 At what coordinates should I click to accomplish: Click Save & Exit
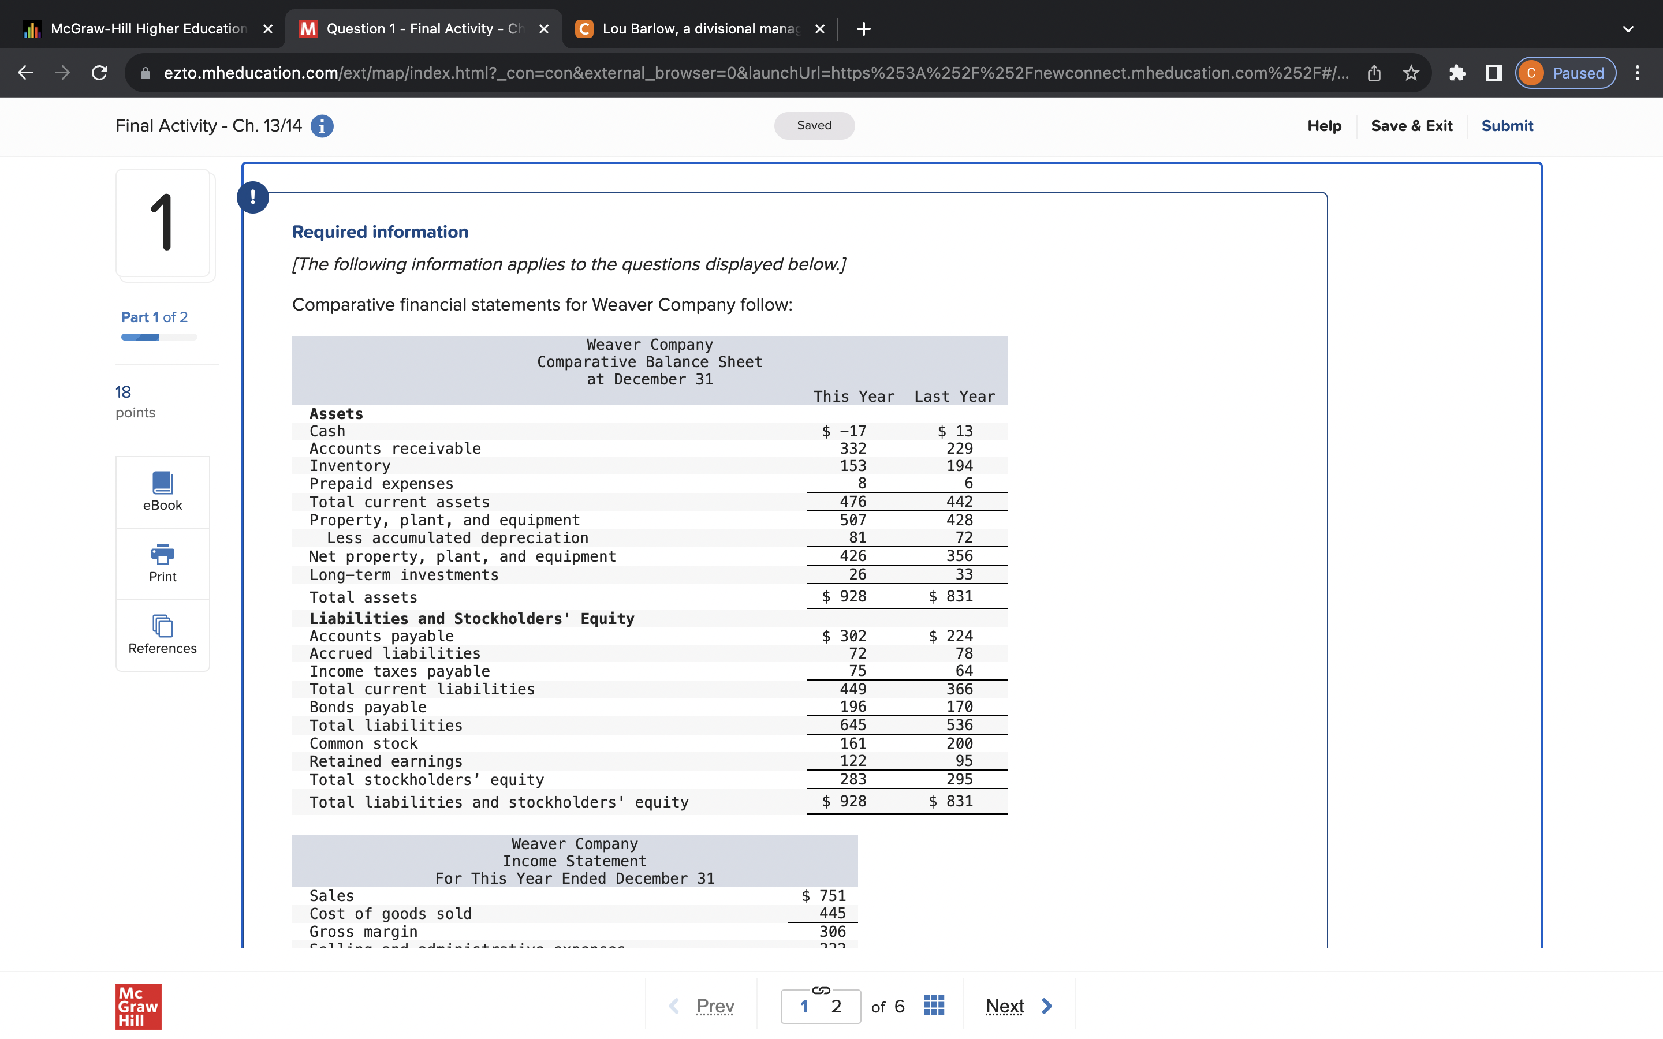tap(1412, 126)
